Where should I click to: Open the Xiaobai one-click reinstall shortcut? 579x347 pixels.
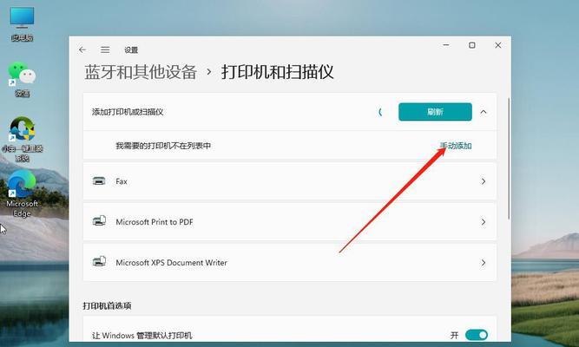23,139
